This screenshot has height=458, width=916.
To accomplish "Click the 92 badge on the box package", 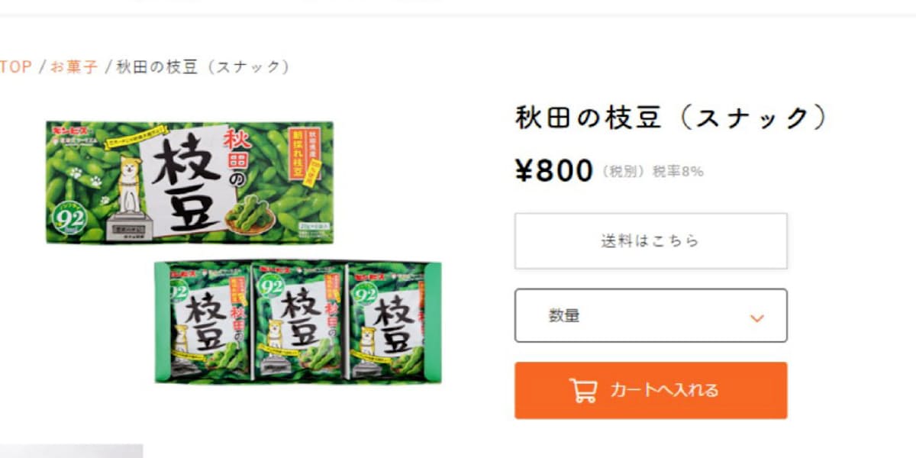I will tap(70, 219).
